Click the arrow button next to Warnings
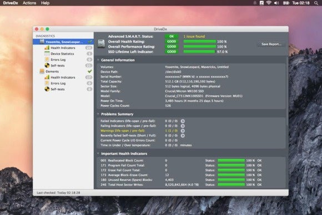Viewport: 322px width, 215px height. click(183, 131)
